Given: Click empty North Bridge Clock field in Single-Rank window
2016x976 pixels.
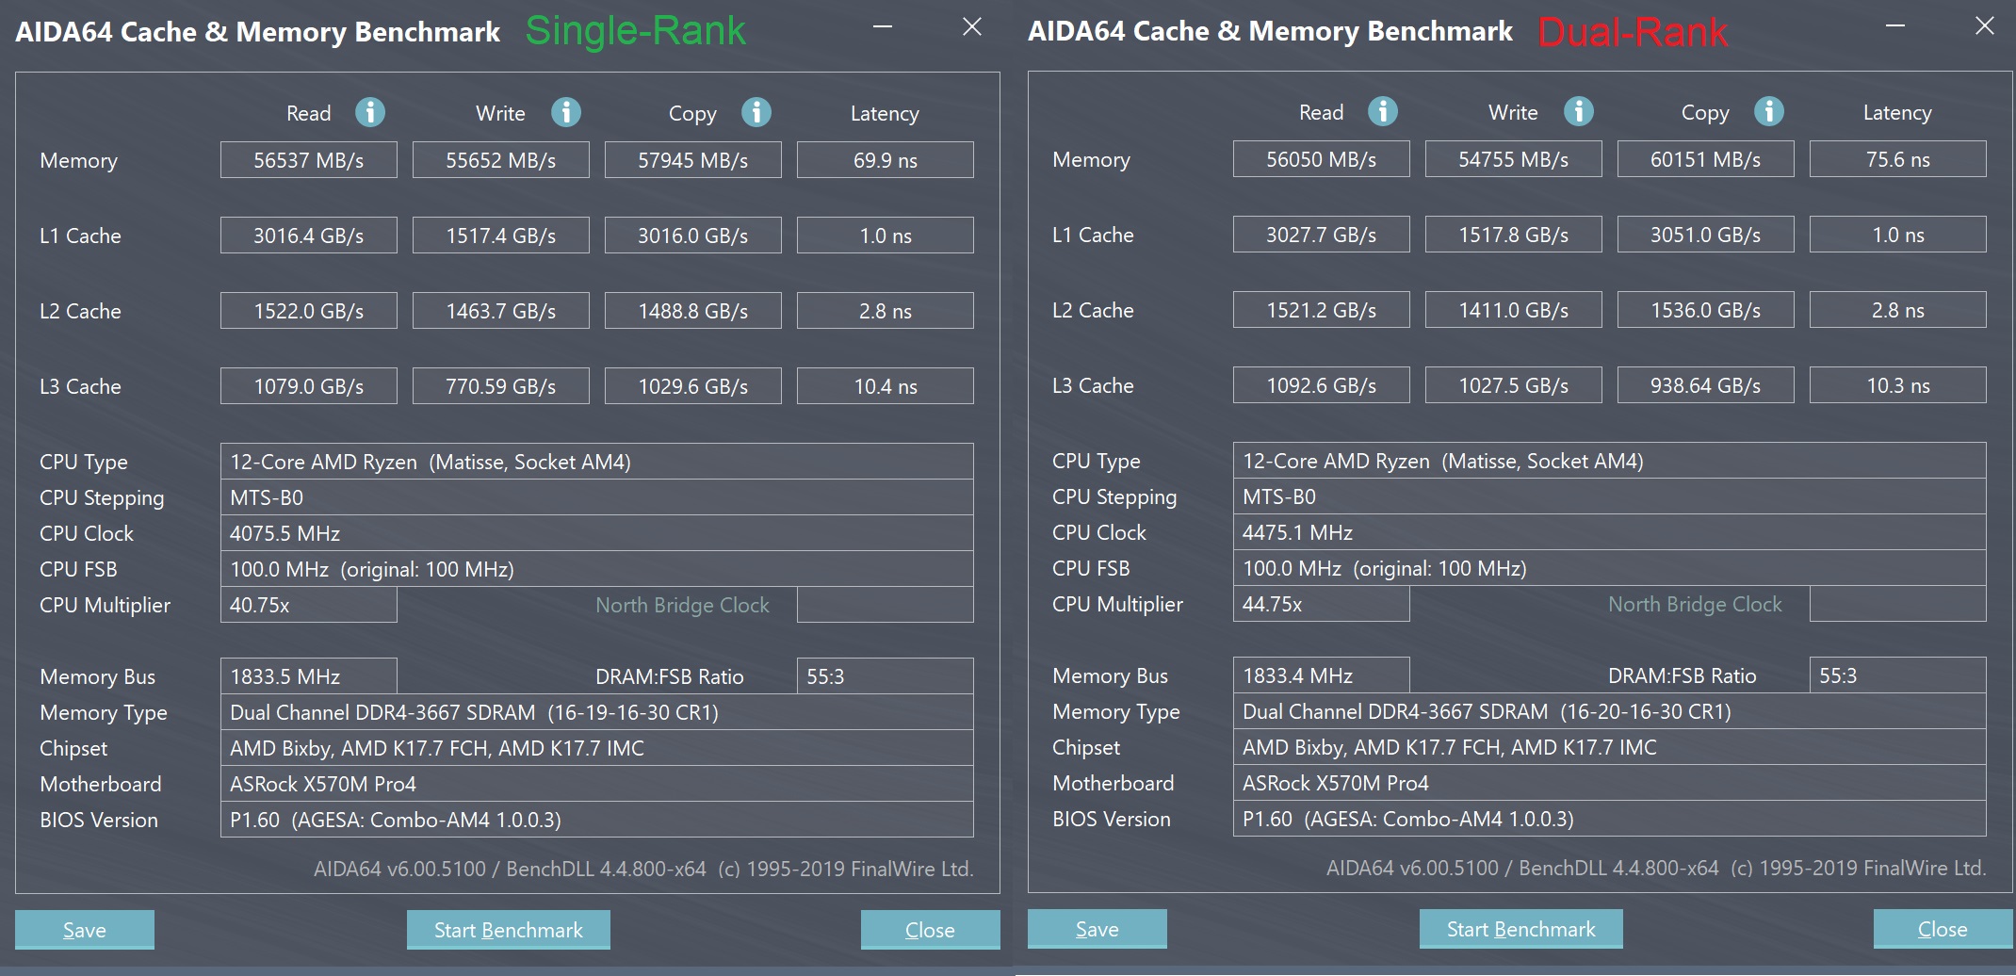Looking at the screenshot, I should [886, 605].
